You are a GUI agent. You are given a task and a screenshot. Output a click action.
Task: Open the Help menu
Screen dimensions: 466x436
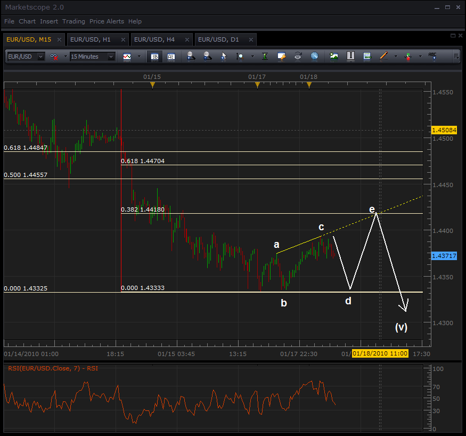pos(135,21)
